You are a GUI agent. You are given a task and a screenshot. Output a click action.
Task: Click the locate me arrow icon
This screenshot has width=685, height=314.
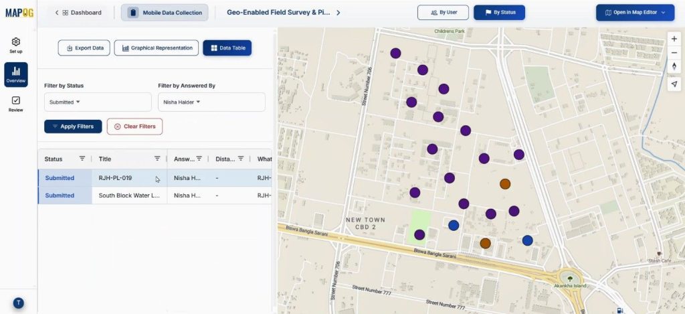(674, 84)
